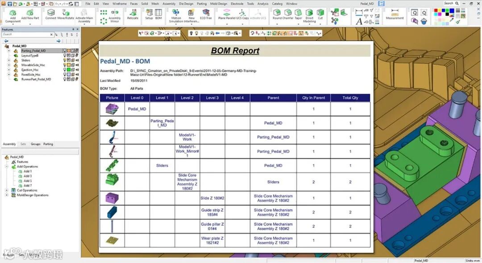482x263 pixels.
Task: Switch to the Sets tab beside Assembly
Action: [x=23, y=144]
